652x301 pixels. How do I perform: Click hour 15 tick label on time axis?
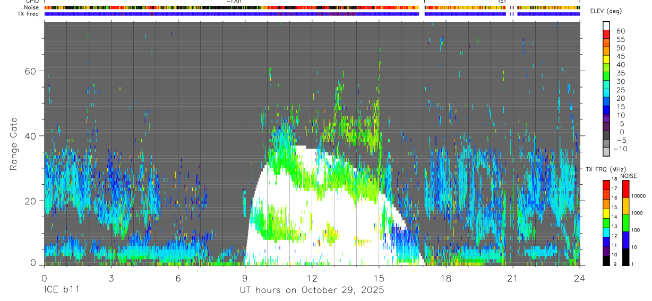click(379, 278)
